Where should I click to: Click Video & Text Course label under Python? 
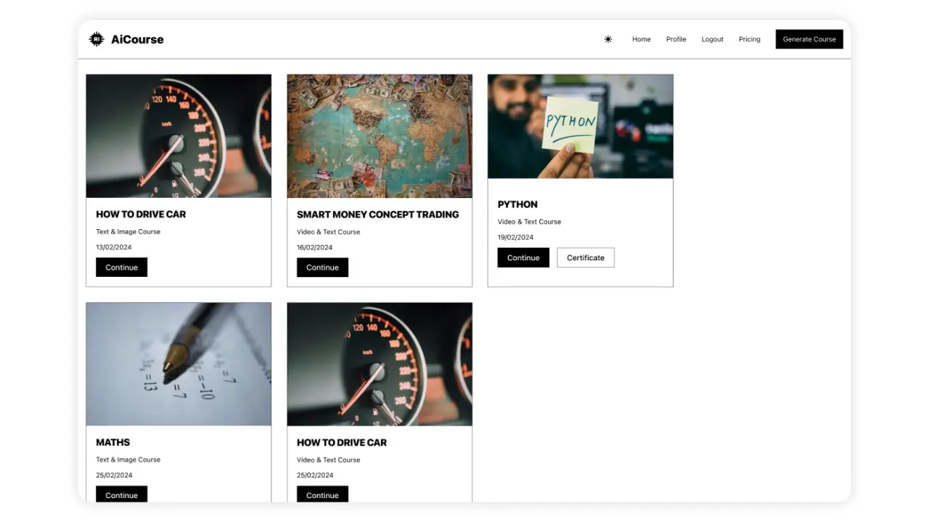[529, 222]
